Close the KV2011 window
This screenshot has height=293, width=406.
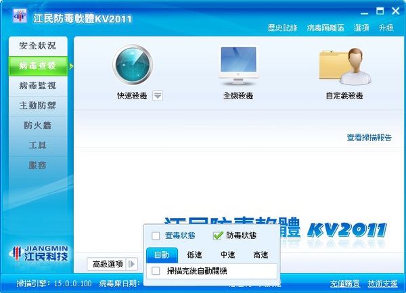click(x=395, y=11)
